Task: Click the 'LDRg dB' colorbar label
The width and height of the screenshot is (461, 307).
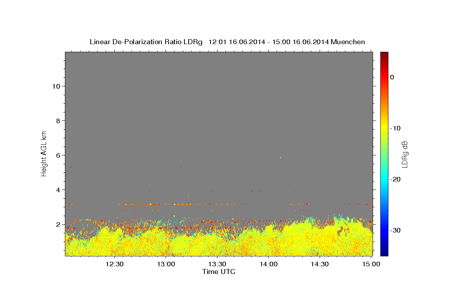Action: point(405,154)
